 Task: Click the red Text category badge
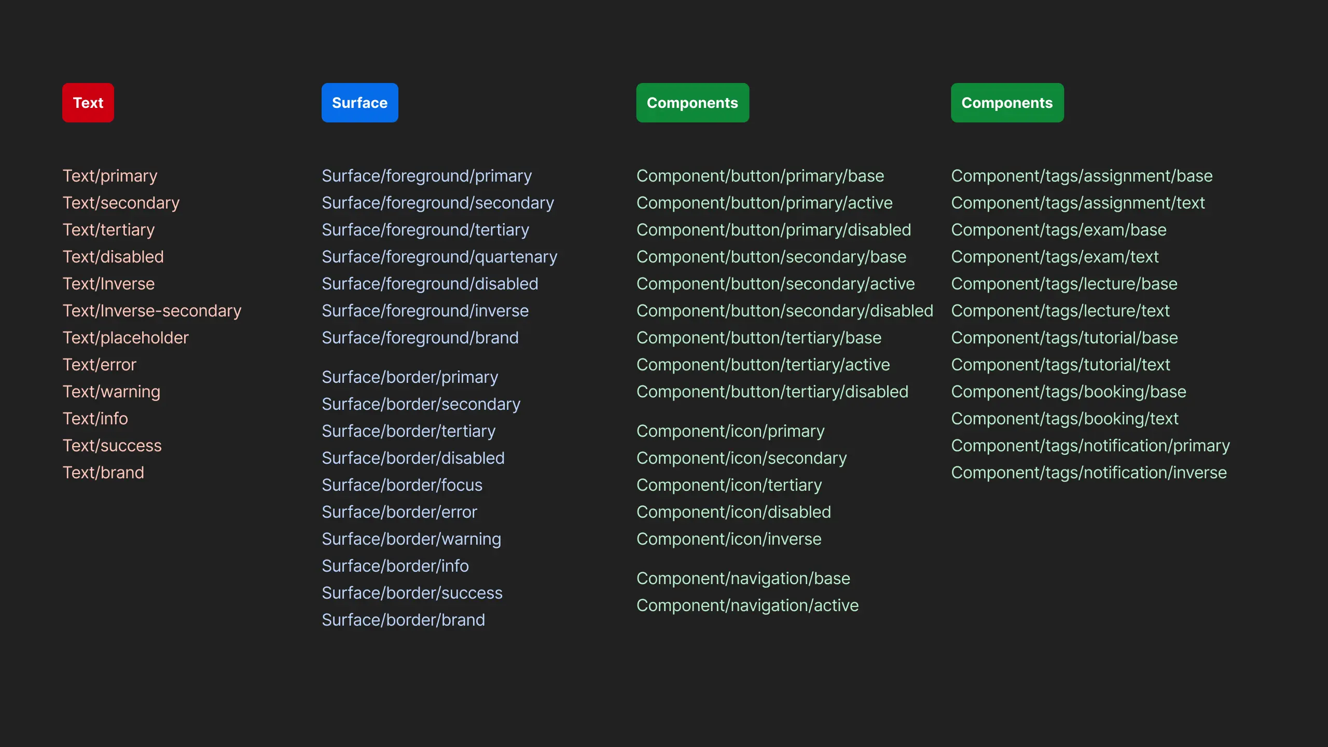[x=88, y=103]
